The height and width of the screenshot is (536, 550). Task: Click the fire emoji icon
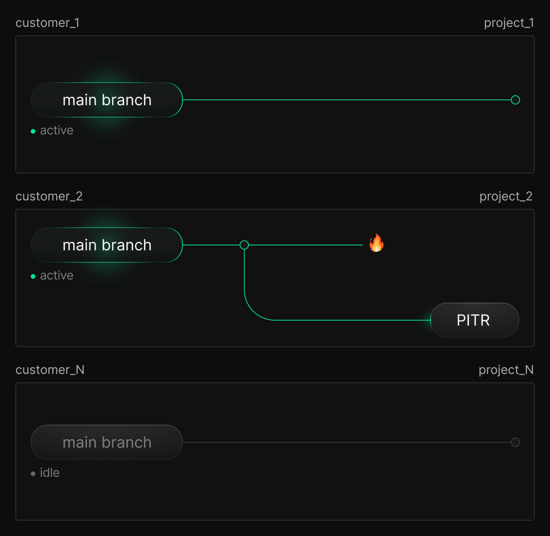[376, 243]
